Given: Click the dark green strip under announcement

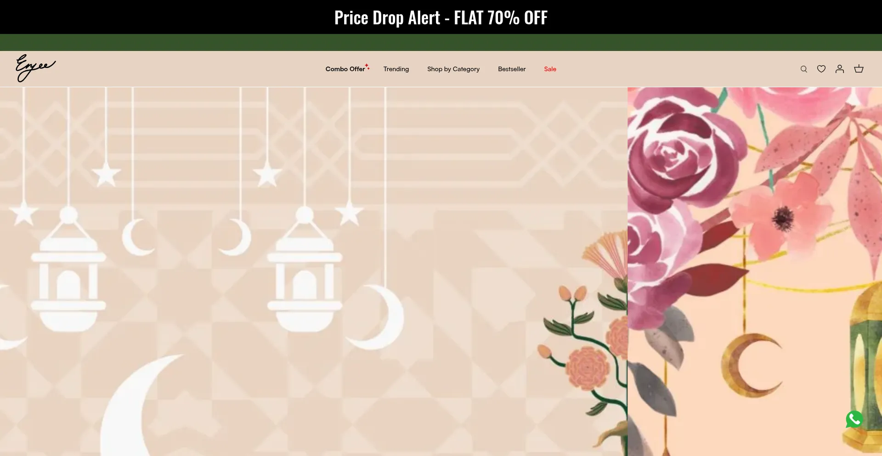Looking at the screenshot, I should pos(441,42).
